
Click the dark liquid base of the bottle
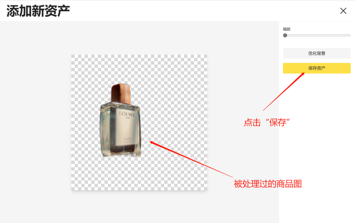[x=123, y=149]
